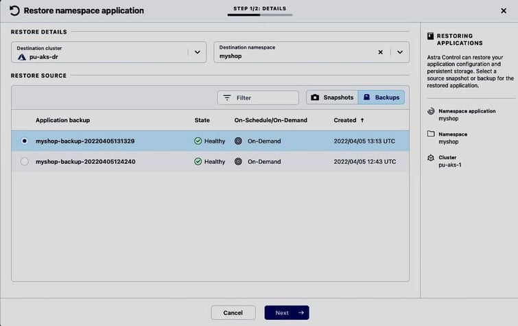The height and width of the screenshot is (326, 518).
Task: Click the Restoring Applications book icon
Action: pyautogui.click(x=430, y=36)
